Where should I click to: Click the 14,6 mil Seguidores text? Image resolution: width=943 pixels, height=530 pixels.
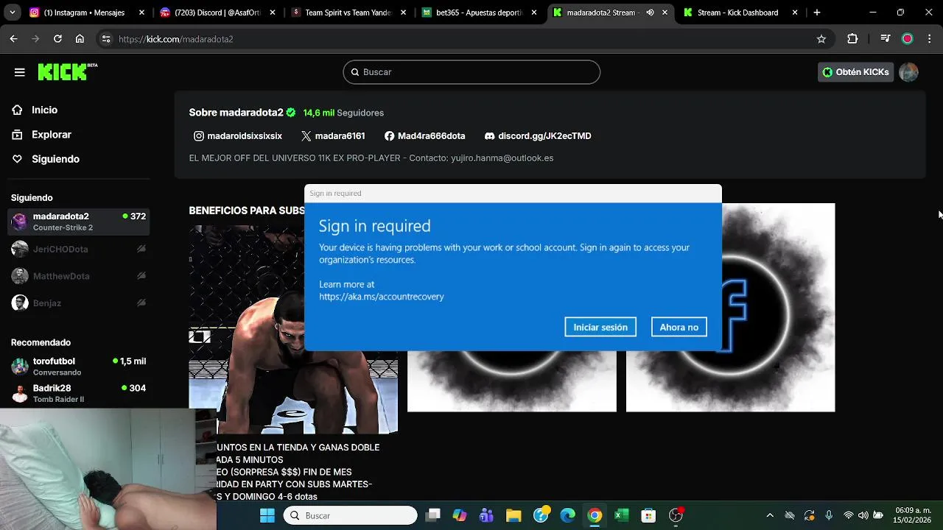pyautogui.click(x=343, y=113)
